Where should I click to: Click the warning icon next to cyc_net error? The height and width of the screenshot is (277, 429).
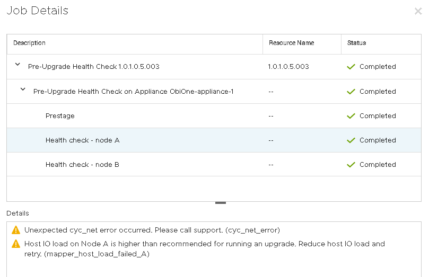pos(15,230)
